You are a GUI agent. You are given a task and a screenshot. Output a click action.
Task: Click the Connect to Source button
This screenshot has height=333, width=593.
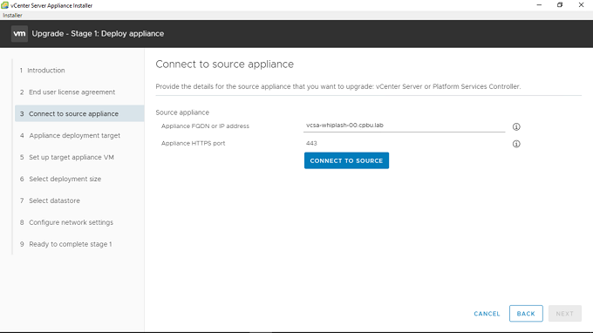tap(346, 160)
